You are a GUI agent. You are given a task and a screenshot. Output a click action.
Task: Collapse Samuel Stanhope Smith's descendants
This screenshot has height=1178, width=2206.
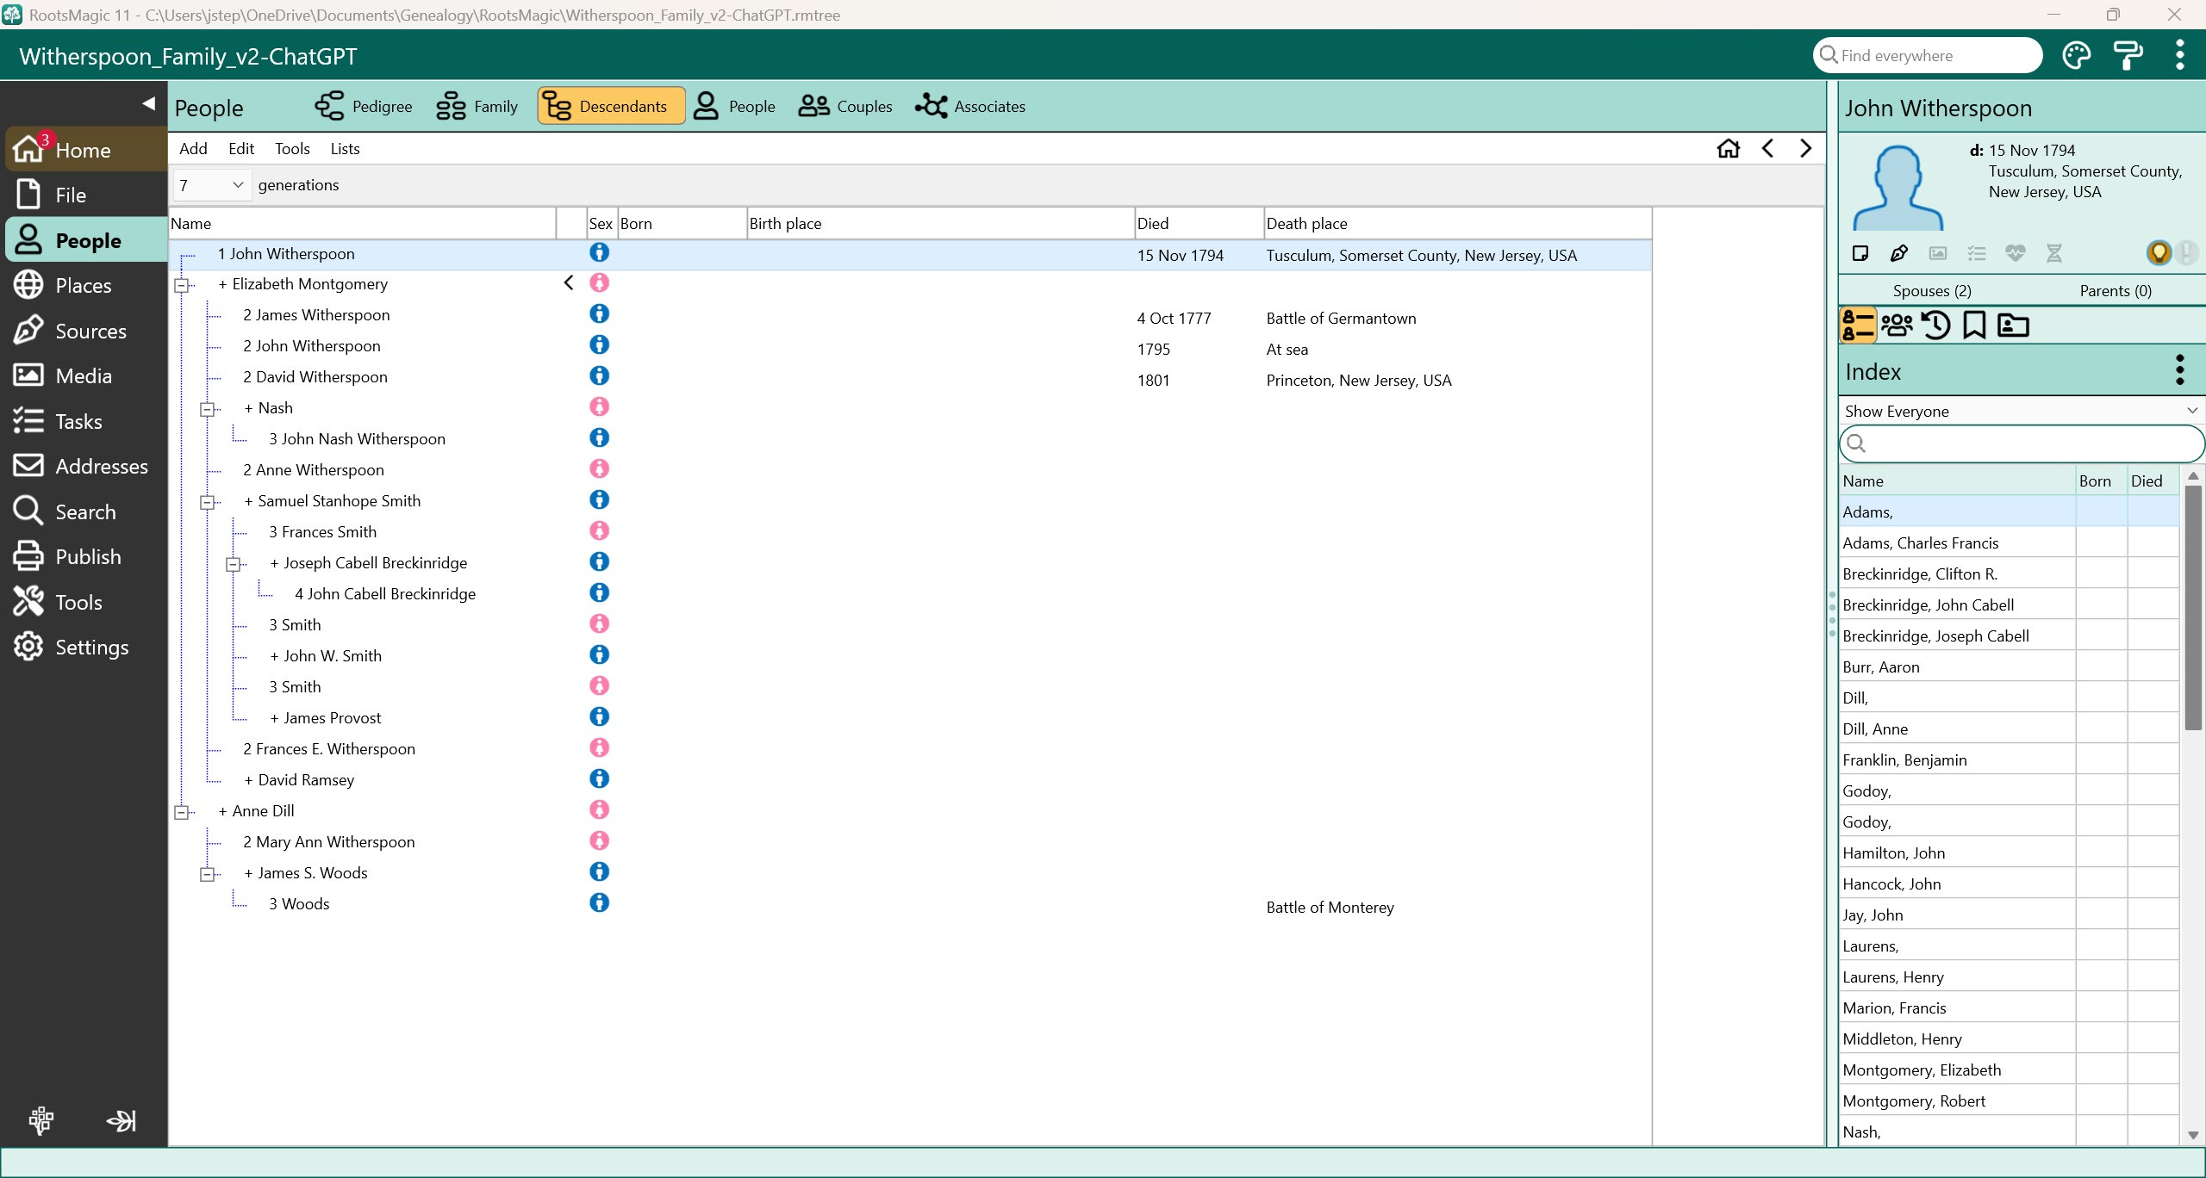[208, 502]
